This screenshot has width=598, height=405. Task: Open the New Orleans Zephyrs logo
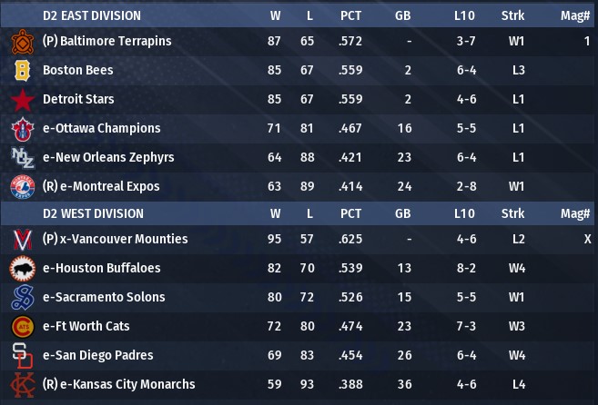[21, 158]
